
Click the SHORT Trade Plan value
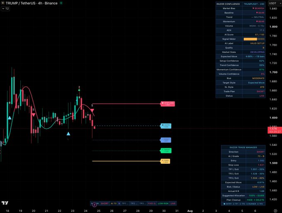coord(260,91)
